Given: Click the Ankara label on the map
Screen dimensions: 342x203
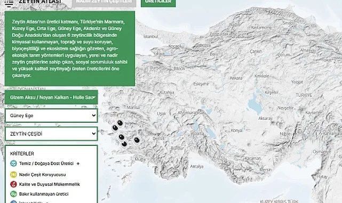Looking at the screenshot, I should [x=236, y=78].
